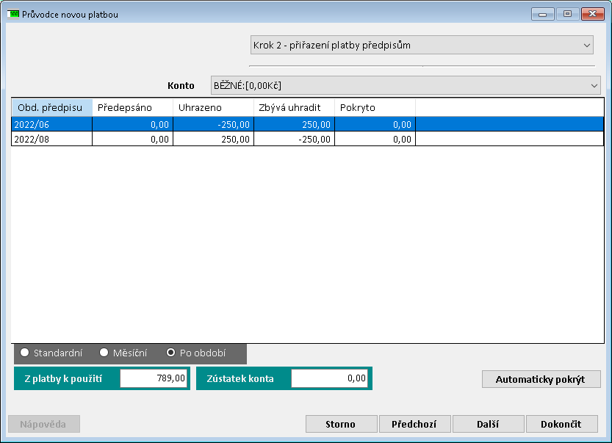The image size is (612, 443).
Task: Open the Krok 2 step dropdown
Action: [422, 45]
